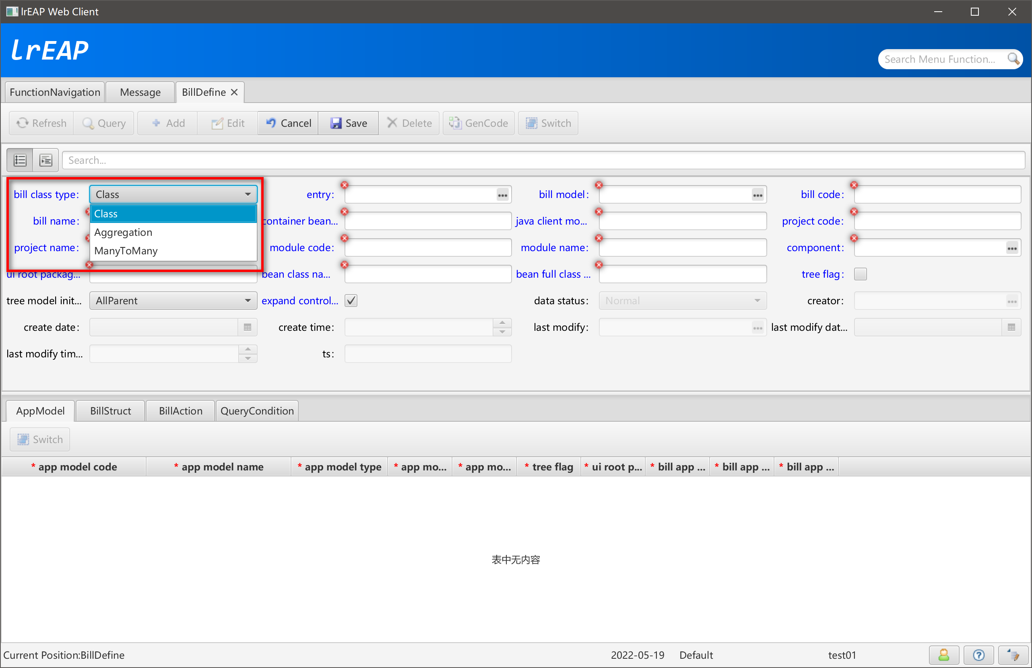Click the Refresh toolbar button
Screen dimensions: 1032x668
(41, 123)
